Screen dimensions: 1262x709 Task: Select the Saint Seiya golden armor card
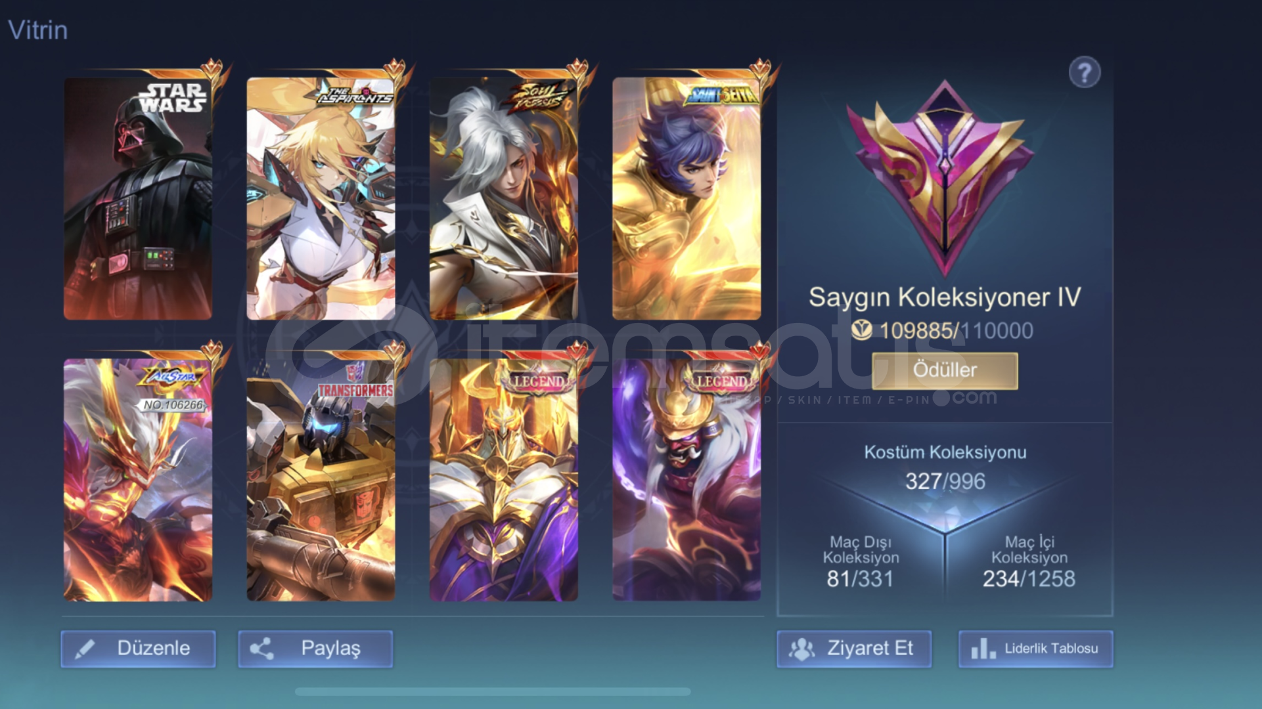[x=687, y=198]
